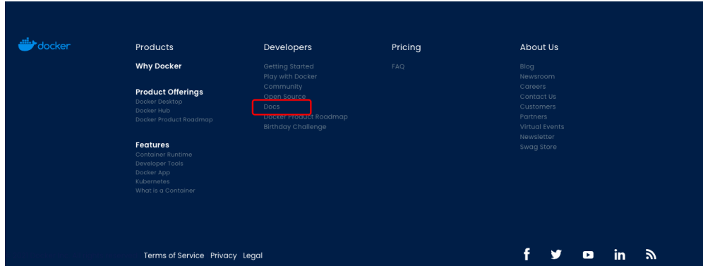
Task: Open the Blog link under About Us
Action: tap(527, 66)
